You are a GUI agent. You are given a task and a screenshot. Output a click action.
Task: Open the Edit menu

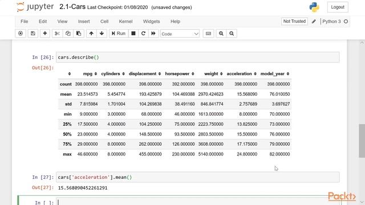43,22
